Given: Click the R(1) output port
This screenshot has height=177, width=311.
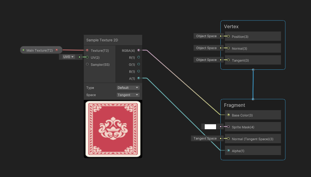Looking at the screenshot, I should point(139,57).
